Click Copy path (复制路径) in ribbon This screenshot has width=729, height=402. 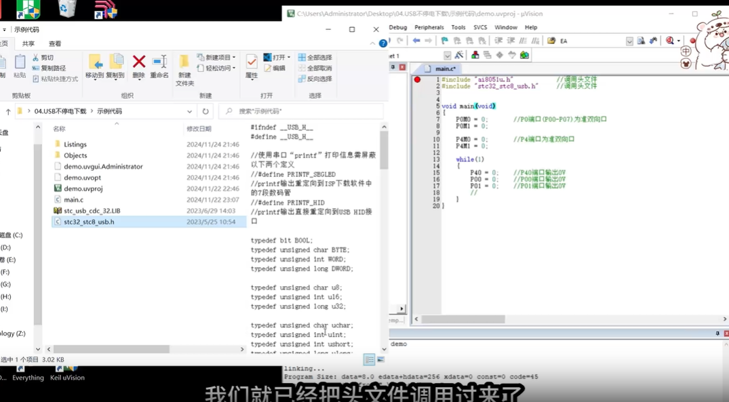[50, 68]
